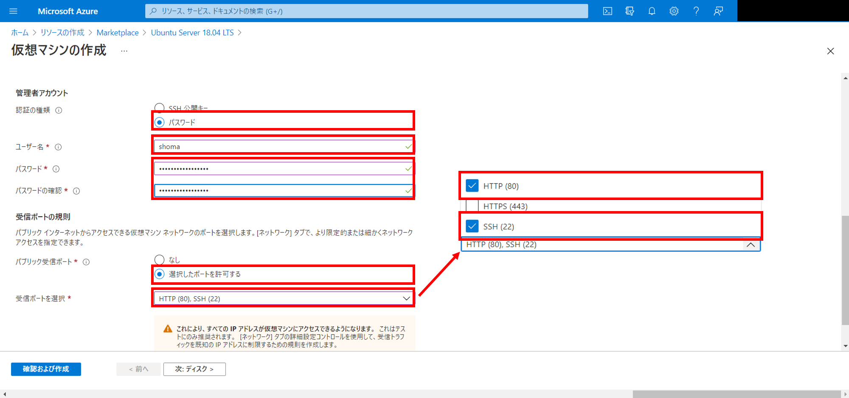This screenshot has width=849, height=398.
Task: Go to リソースの作成 breadcrumb
Action: pos(62,33)
